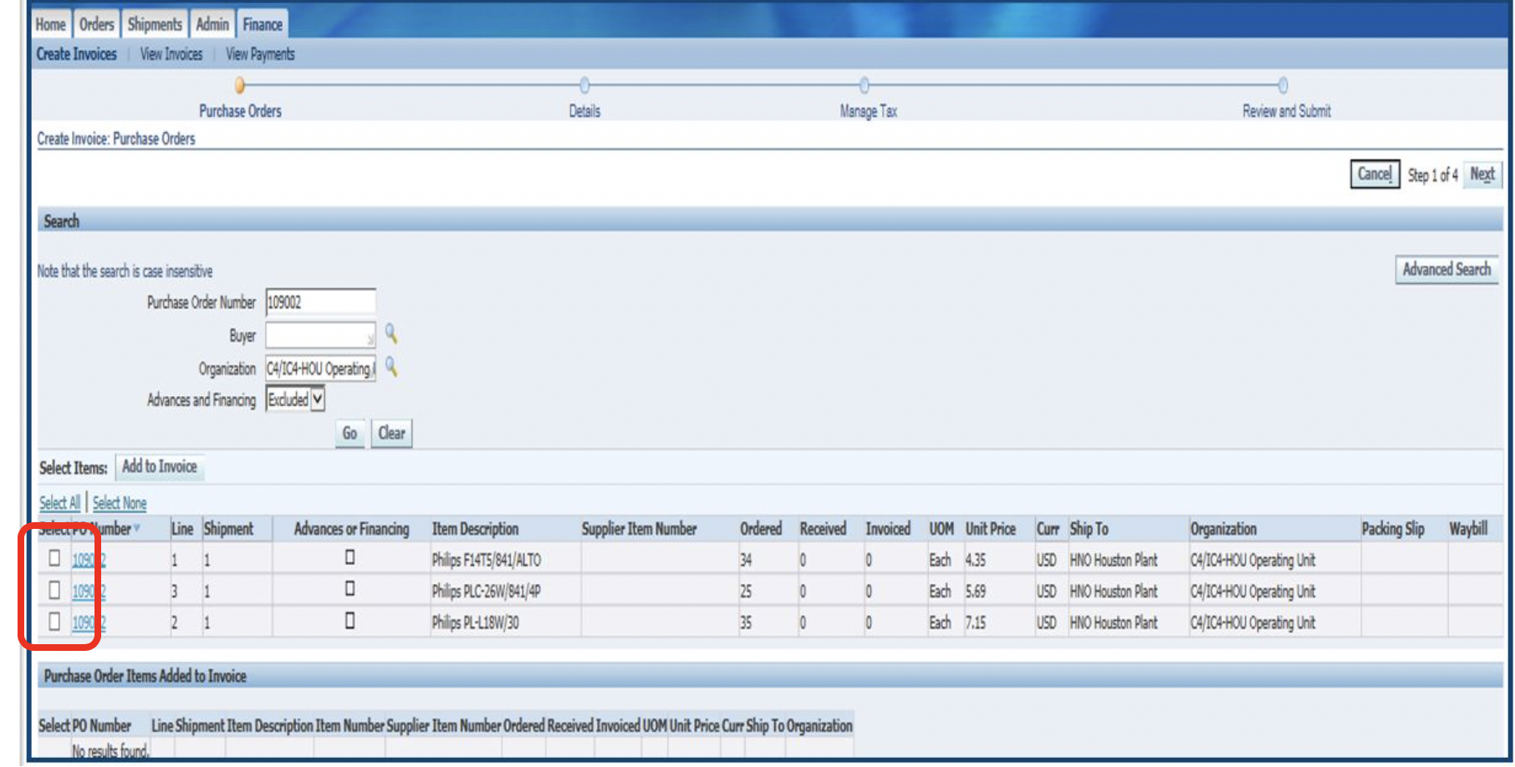This screenshot has width=1515, height=767.
Task: Sort by PO Number column arrow
Action: pyautogui.click(x=136, y=529)
